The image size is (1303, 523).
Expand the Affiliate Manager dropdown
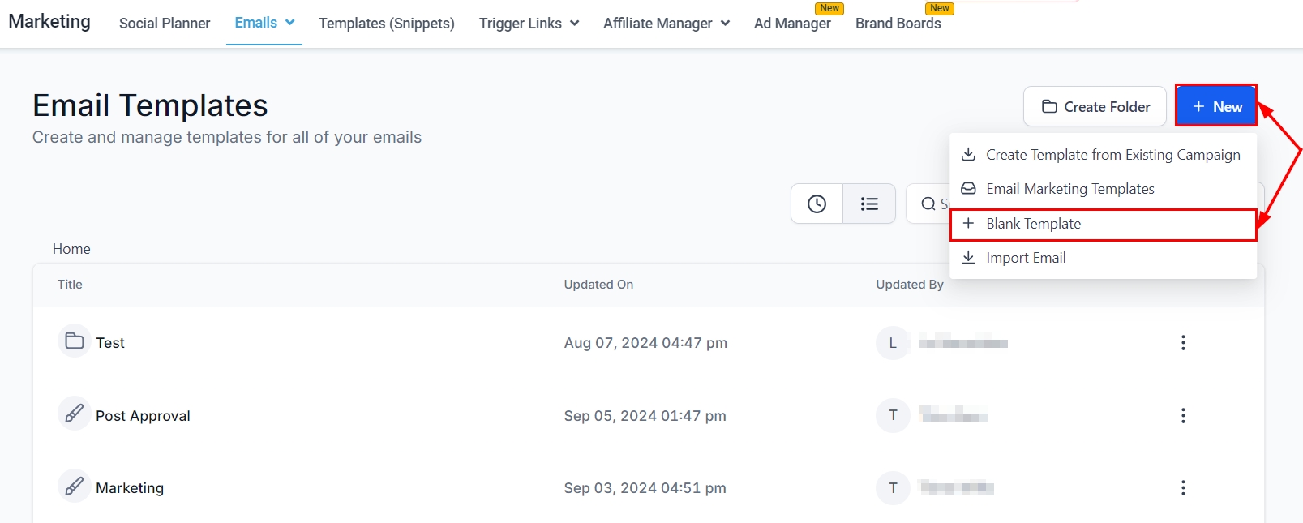666,24
